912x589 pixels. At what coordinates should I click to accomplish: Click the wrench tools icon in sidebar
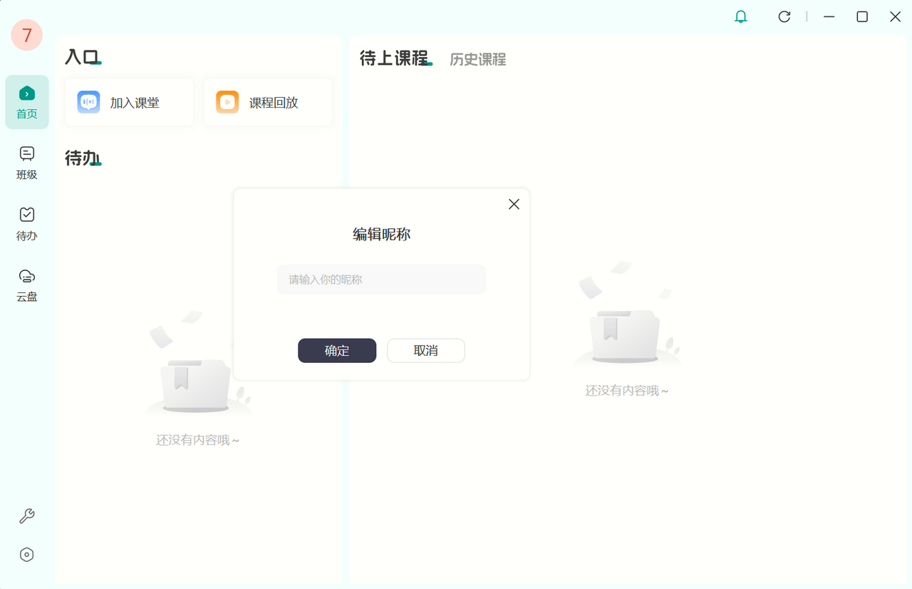(x=27, y=516)
